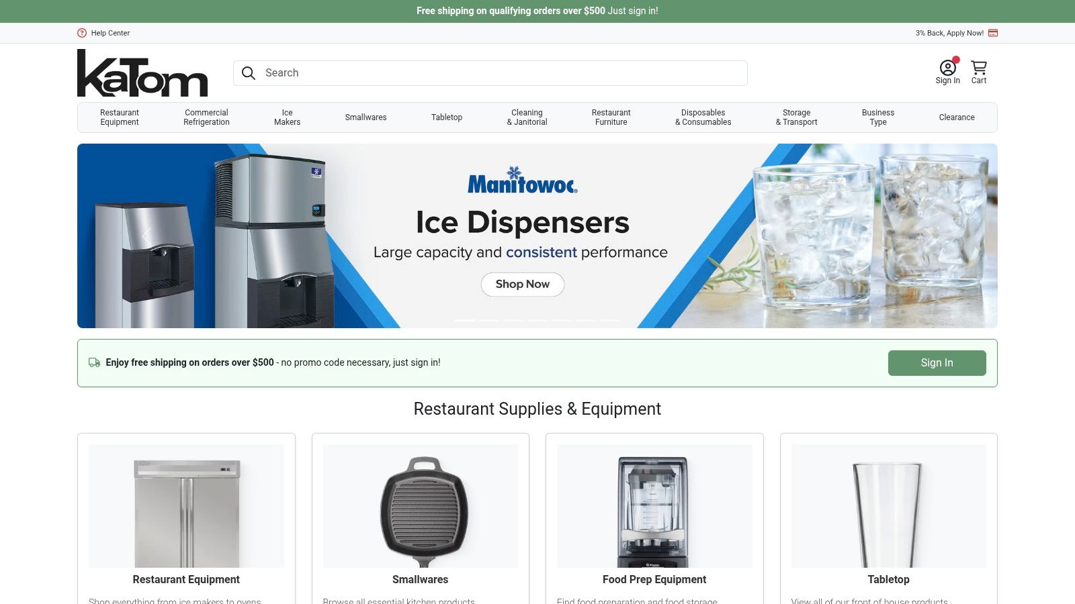The width and height of the screenshot is (1075, 604).
Task: Click the 'Restaurant Supplies & Equipment' heading
Action: (537, 409)
